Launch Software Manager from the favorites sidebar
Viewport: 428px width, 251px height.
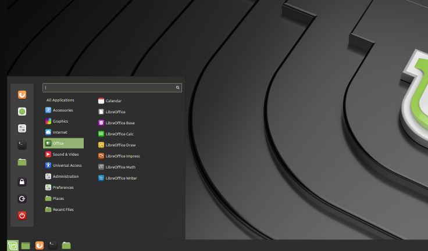pos(22,112)
